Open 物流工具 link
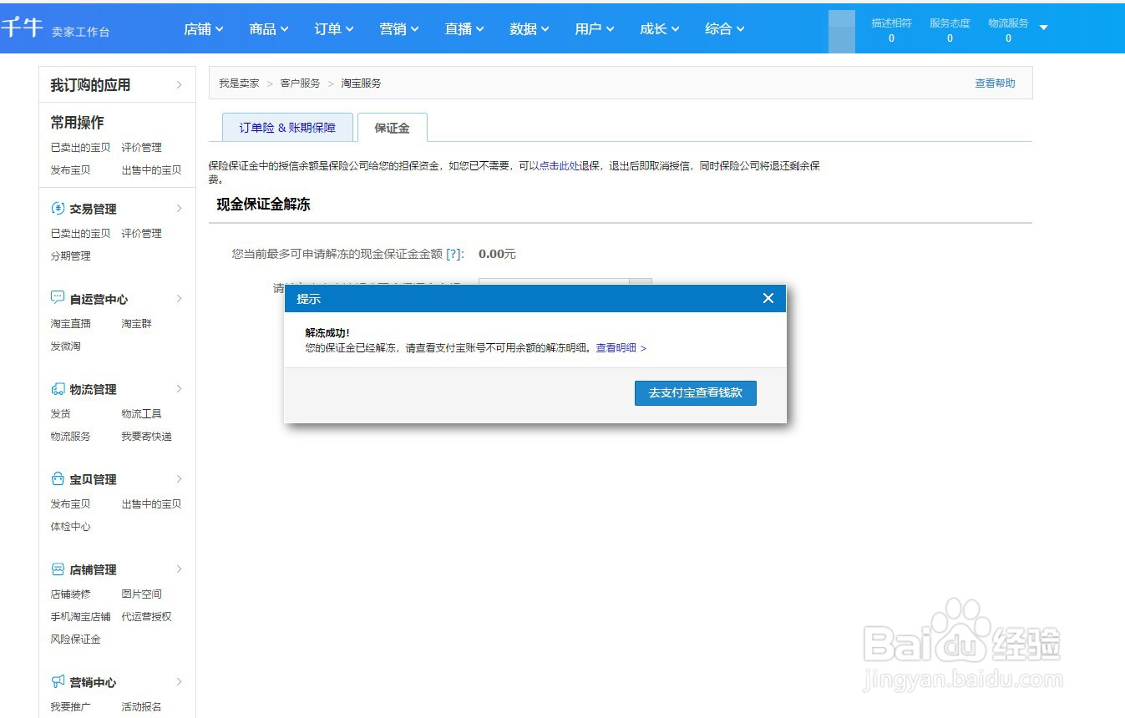The image size is (1125, 718). tap(141, 414)
